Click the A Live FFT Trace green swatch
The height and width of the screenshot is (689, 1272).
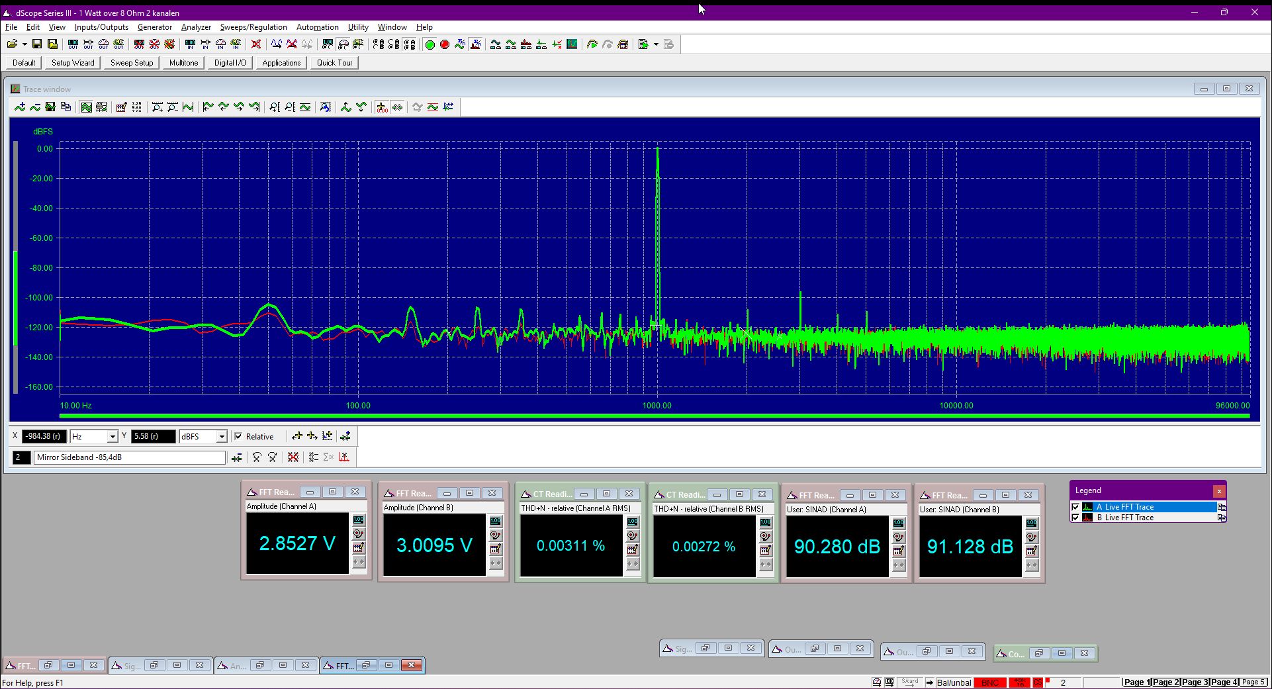point(1087,507)
